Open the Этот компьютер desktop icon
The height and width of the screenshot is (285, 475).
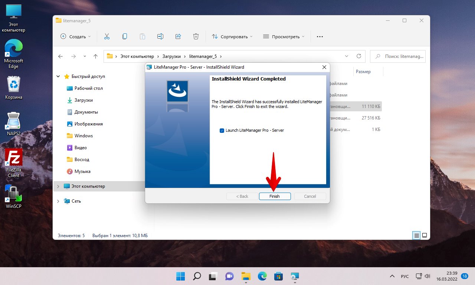point(13,19)
